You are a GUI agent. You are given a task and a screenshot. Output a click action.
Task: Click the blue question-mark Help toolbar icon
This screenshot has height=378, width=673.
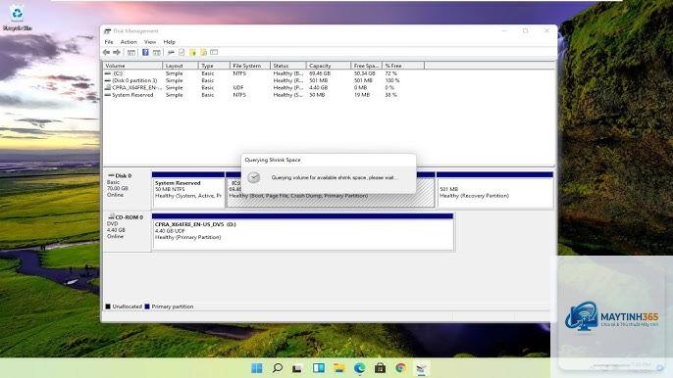(x=145, y=52)
